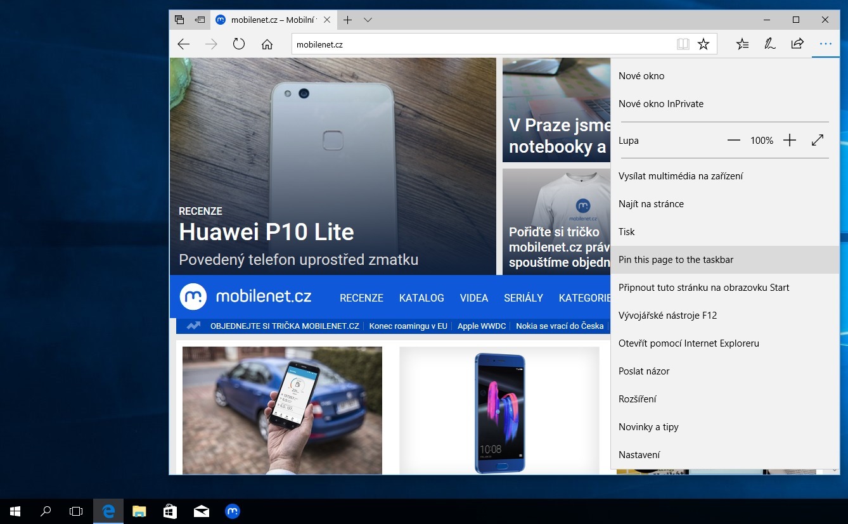The height and width of the screenshot is (524, 848).
Task: Select 'Nové okno InPrivate' from the menu
Action: click(661, 103)
